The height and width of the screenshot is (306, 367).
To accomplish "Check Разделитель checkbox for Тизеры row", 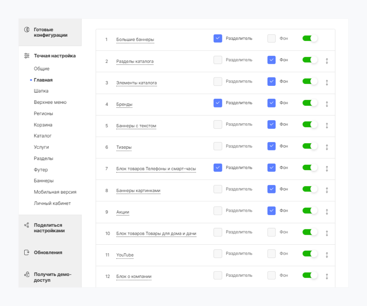I will click(x=218, y=146).
